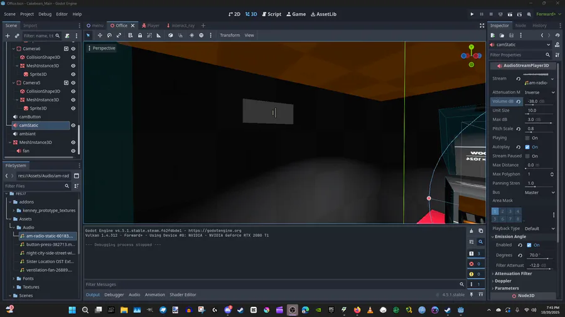Expand the Fonts folder in FileSystem
565x317 pixels.
(14, 279)
